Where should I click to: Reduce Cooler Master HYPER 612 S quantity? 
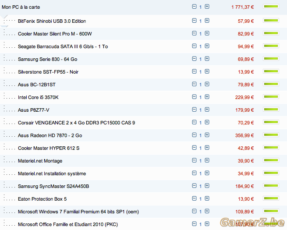pos(194,148)
